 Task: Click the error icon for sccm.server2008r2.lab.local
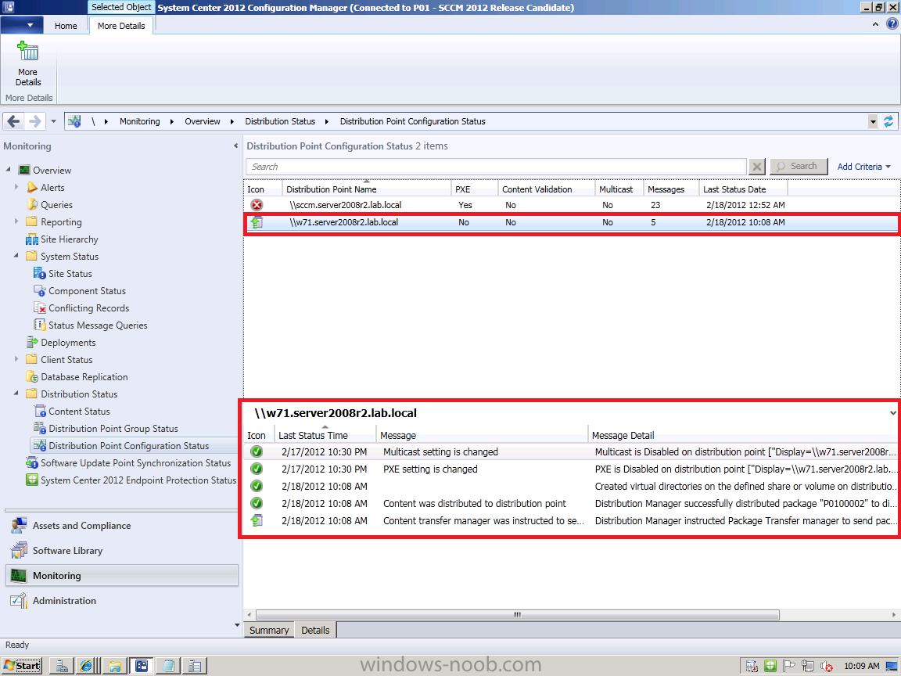pyautogui.click(x=257, y=205)
